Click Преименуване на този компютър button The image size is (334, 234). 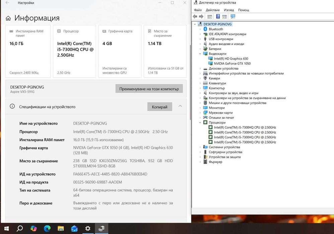pos(149,89)
